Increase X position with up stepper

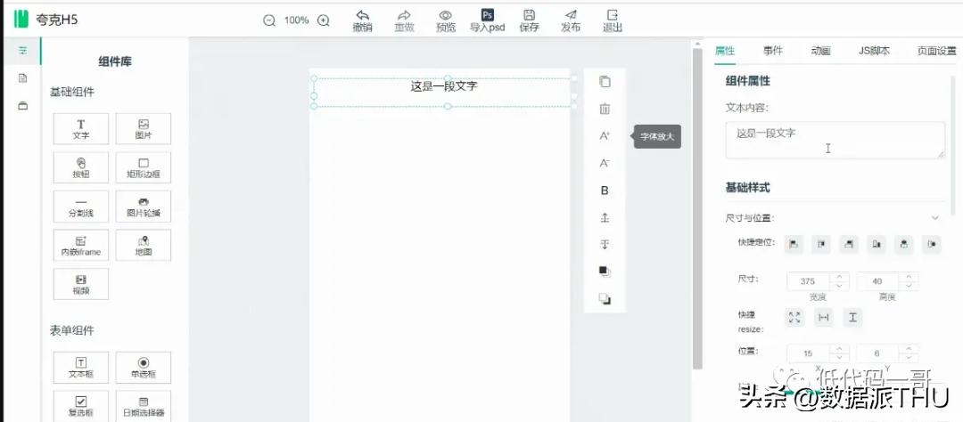[x=839, y=349]
